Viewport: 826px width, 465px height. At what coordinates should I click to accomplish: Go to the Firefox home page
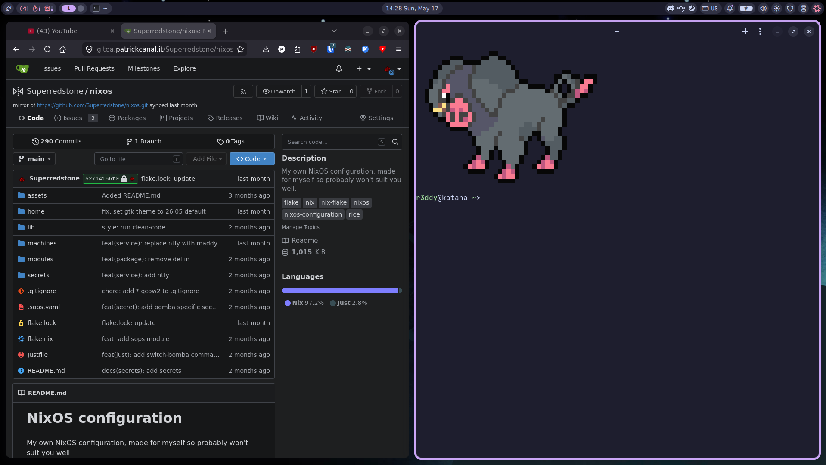[x=63, y=49]
